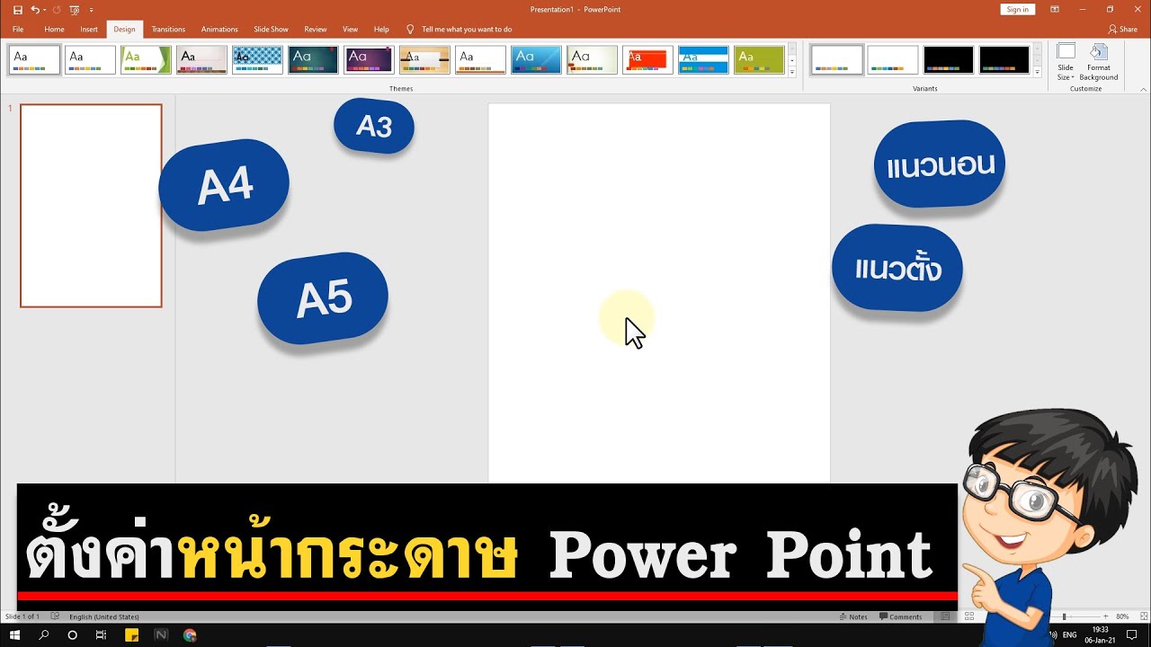1151x647 pixels.
Task: Click the lightbulb icon beside Tell me
Action: point(411,29)
